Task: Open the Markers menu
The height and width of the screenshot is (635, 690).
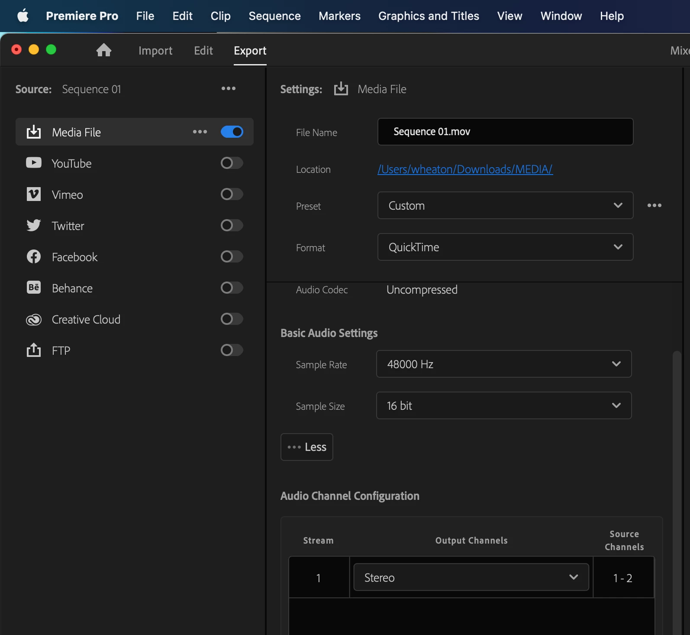Action: click(x=339, y=16)
